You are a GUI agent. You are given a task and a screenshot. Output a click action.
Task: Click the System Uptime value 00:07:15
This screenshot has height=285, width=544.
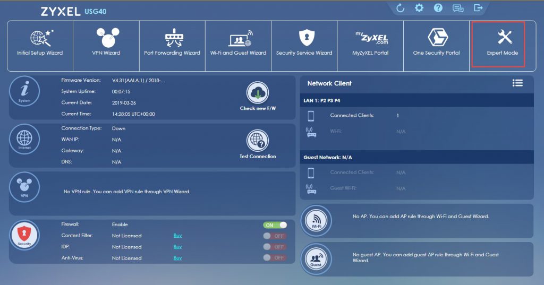121,91
